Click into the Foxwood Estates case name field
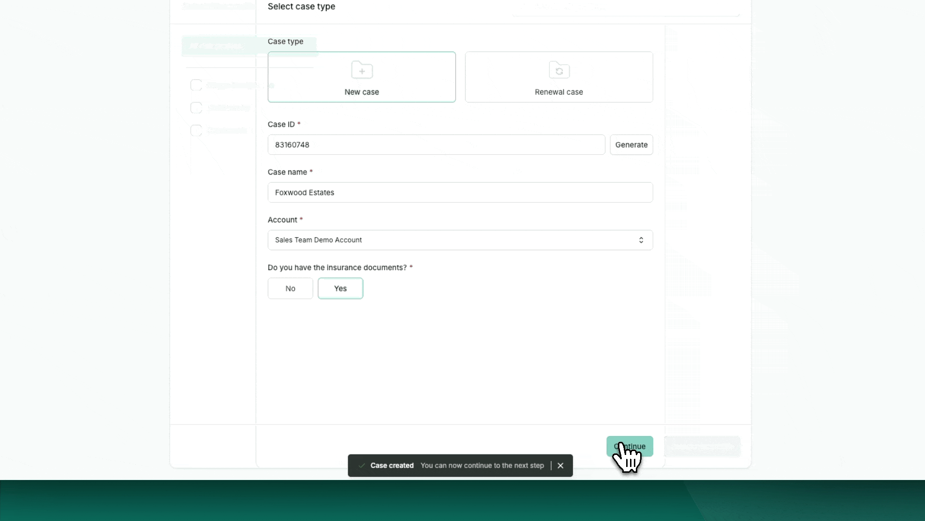Image resolution: width=925 pixels, height=521 pixels. point(460,192)
